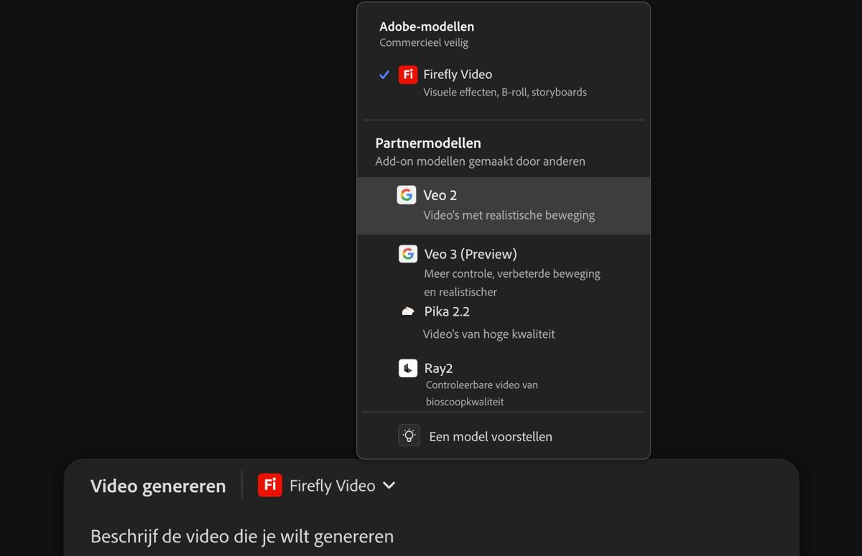
Task: Click the Google icon beside Veo 3 (Preview)
Action: [x=408, y=254]
